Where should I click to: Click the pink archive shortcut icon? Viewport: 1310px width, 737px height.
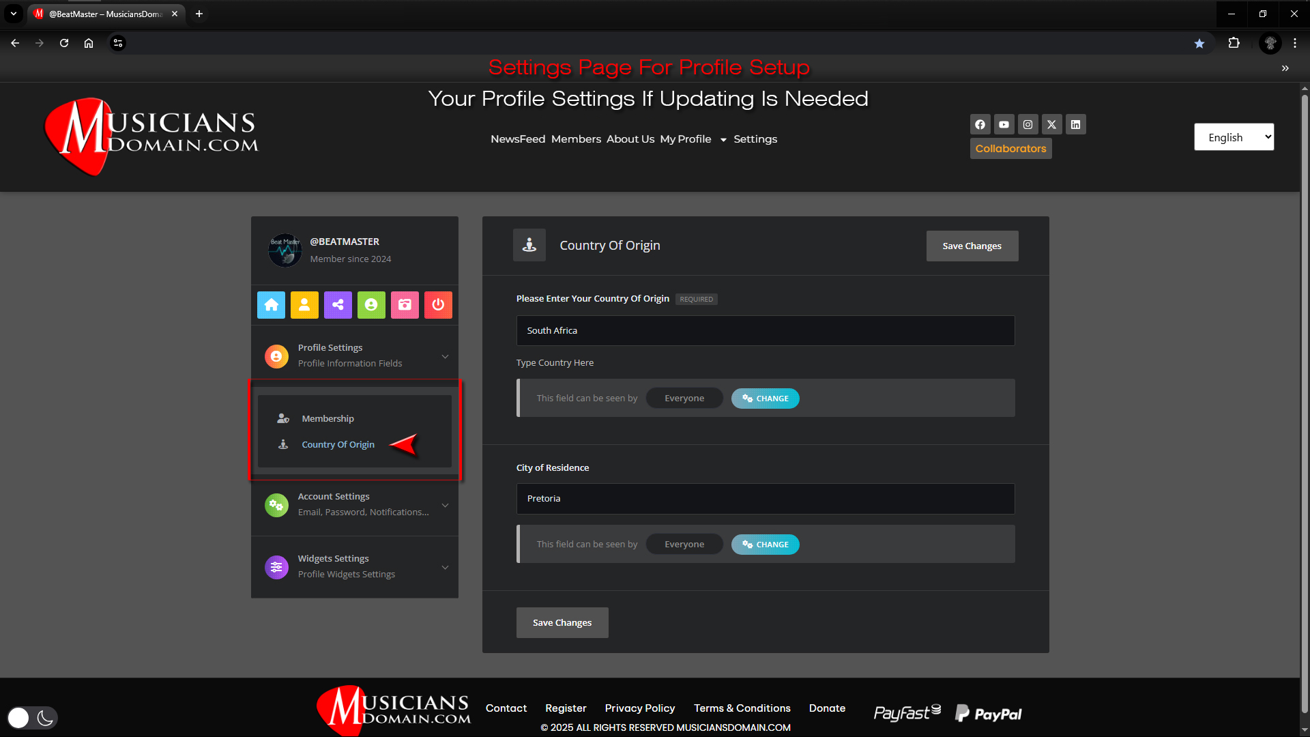click(405, 305)
